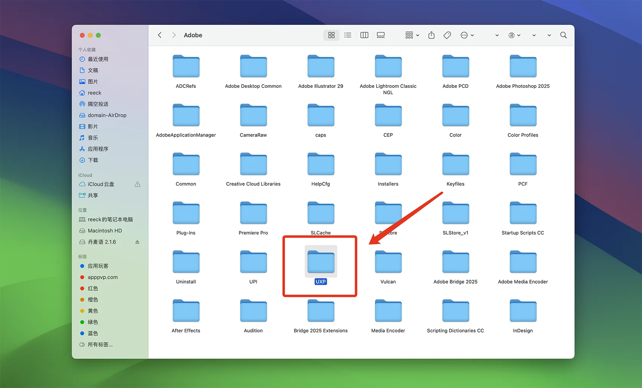
Task: Switch to icon grid view
Action: pyautogui.click(x=331, y=35)
